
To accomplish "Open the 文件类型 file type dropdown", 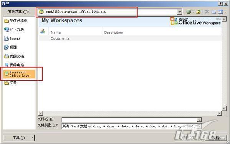I will 199,126.
